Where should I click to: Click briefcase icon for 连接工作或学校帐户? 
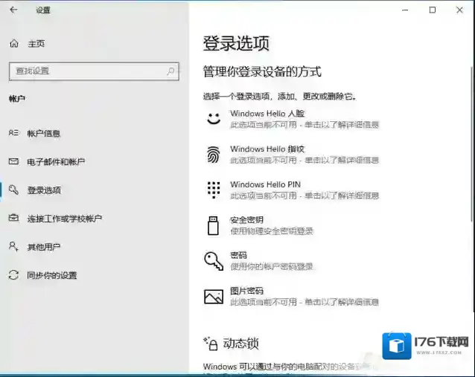(x=13, y=218)
